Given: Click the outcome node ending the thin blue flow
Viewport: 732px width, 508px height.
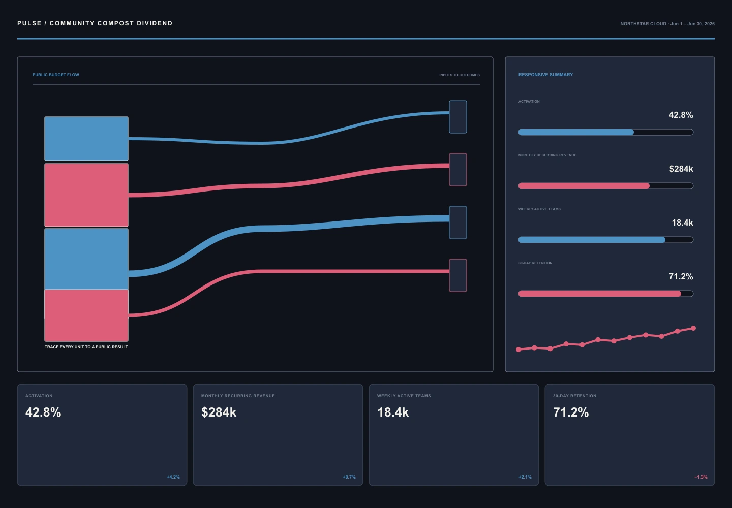Looking at the screenshot, I should [458, 117].
